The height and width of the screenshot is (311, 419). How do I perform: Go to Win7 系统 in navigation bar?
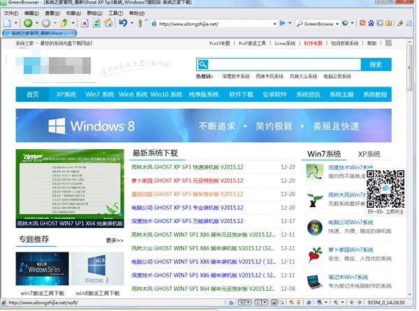click(99, 94)
